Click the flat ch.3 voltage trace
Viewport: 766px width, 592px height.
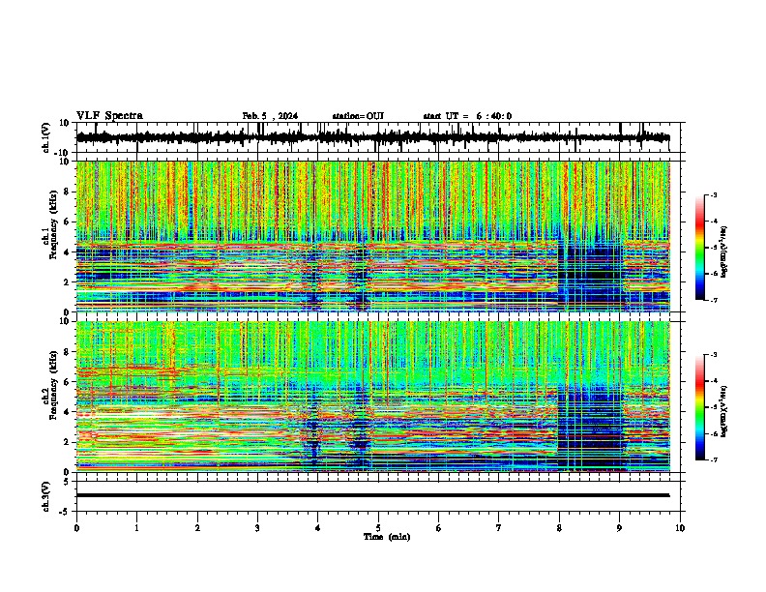[x=372, y=495]
